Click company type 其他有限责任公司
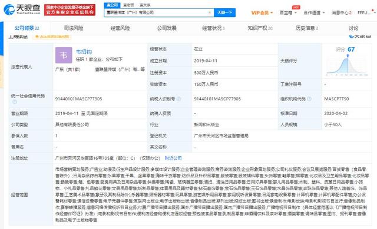This screenshot has height=229, width=377. point(72,124)
